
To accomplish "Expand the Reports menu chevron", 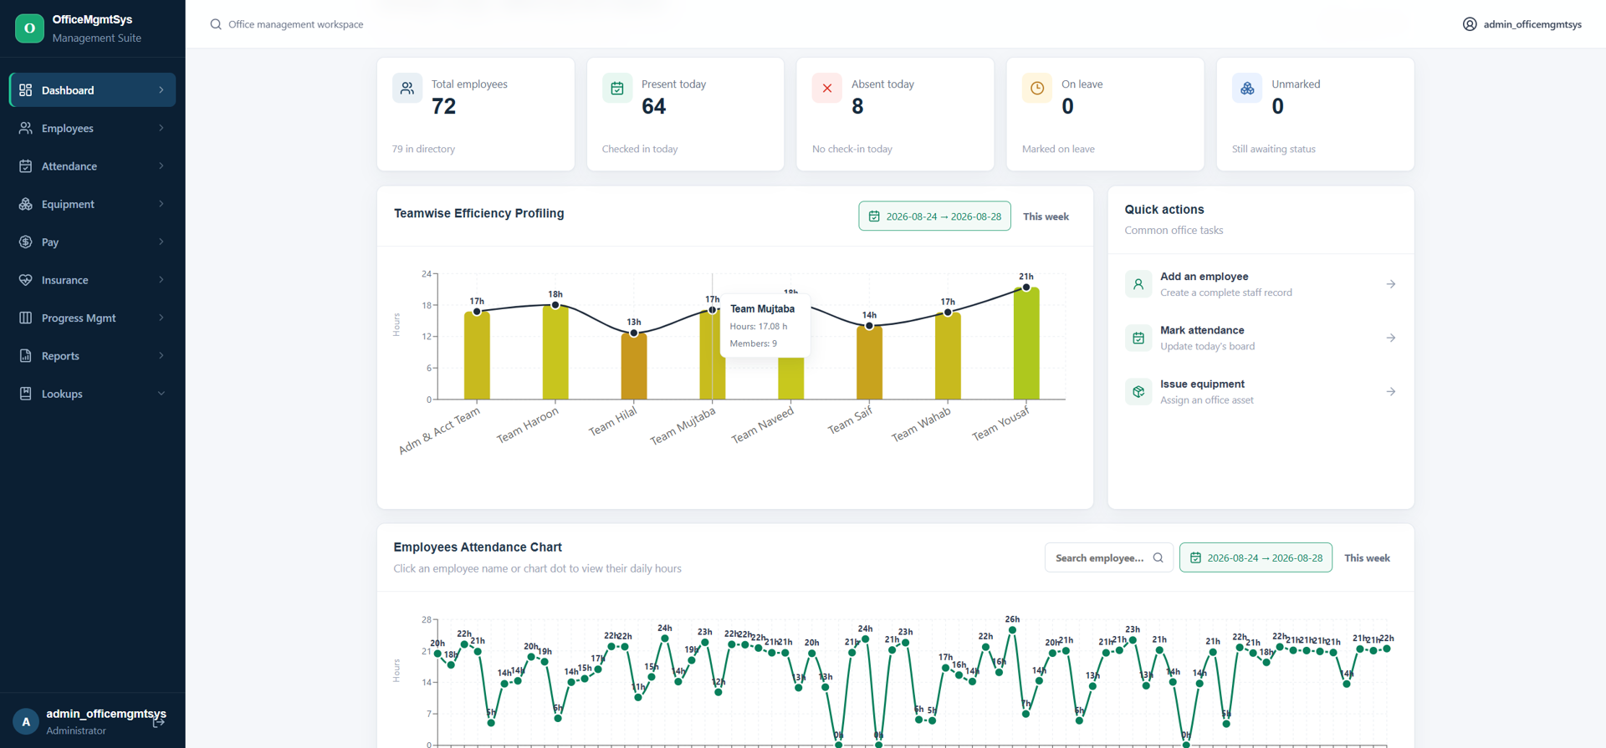I will 161,355.
